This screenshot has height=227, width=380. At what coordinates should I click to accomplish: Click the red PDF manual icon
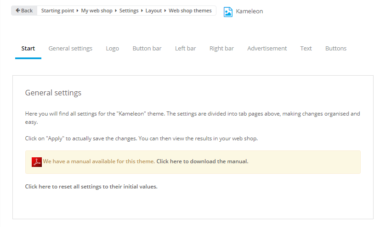[x=37, y=162]
